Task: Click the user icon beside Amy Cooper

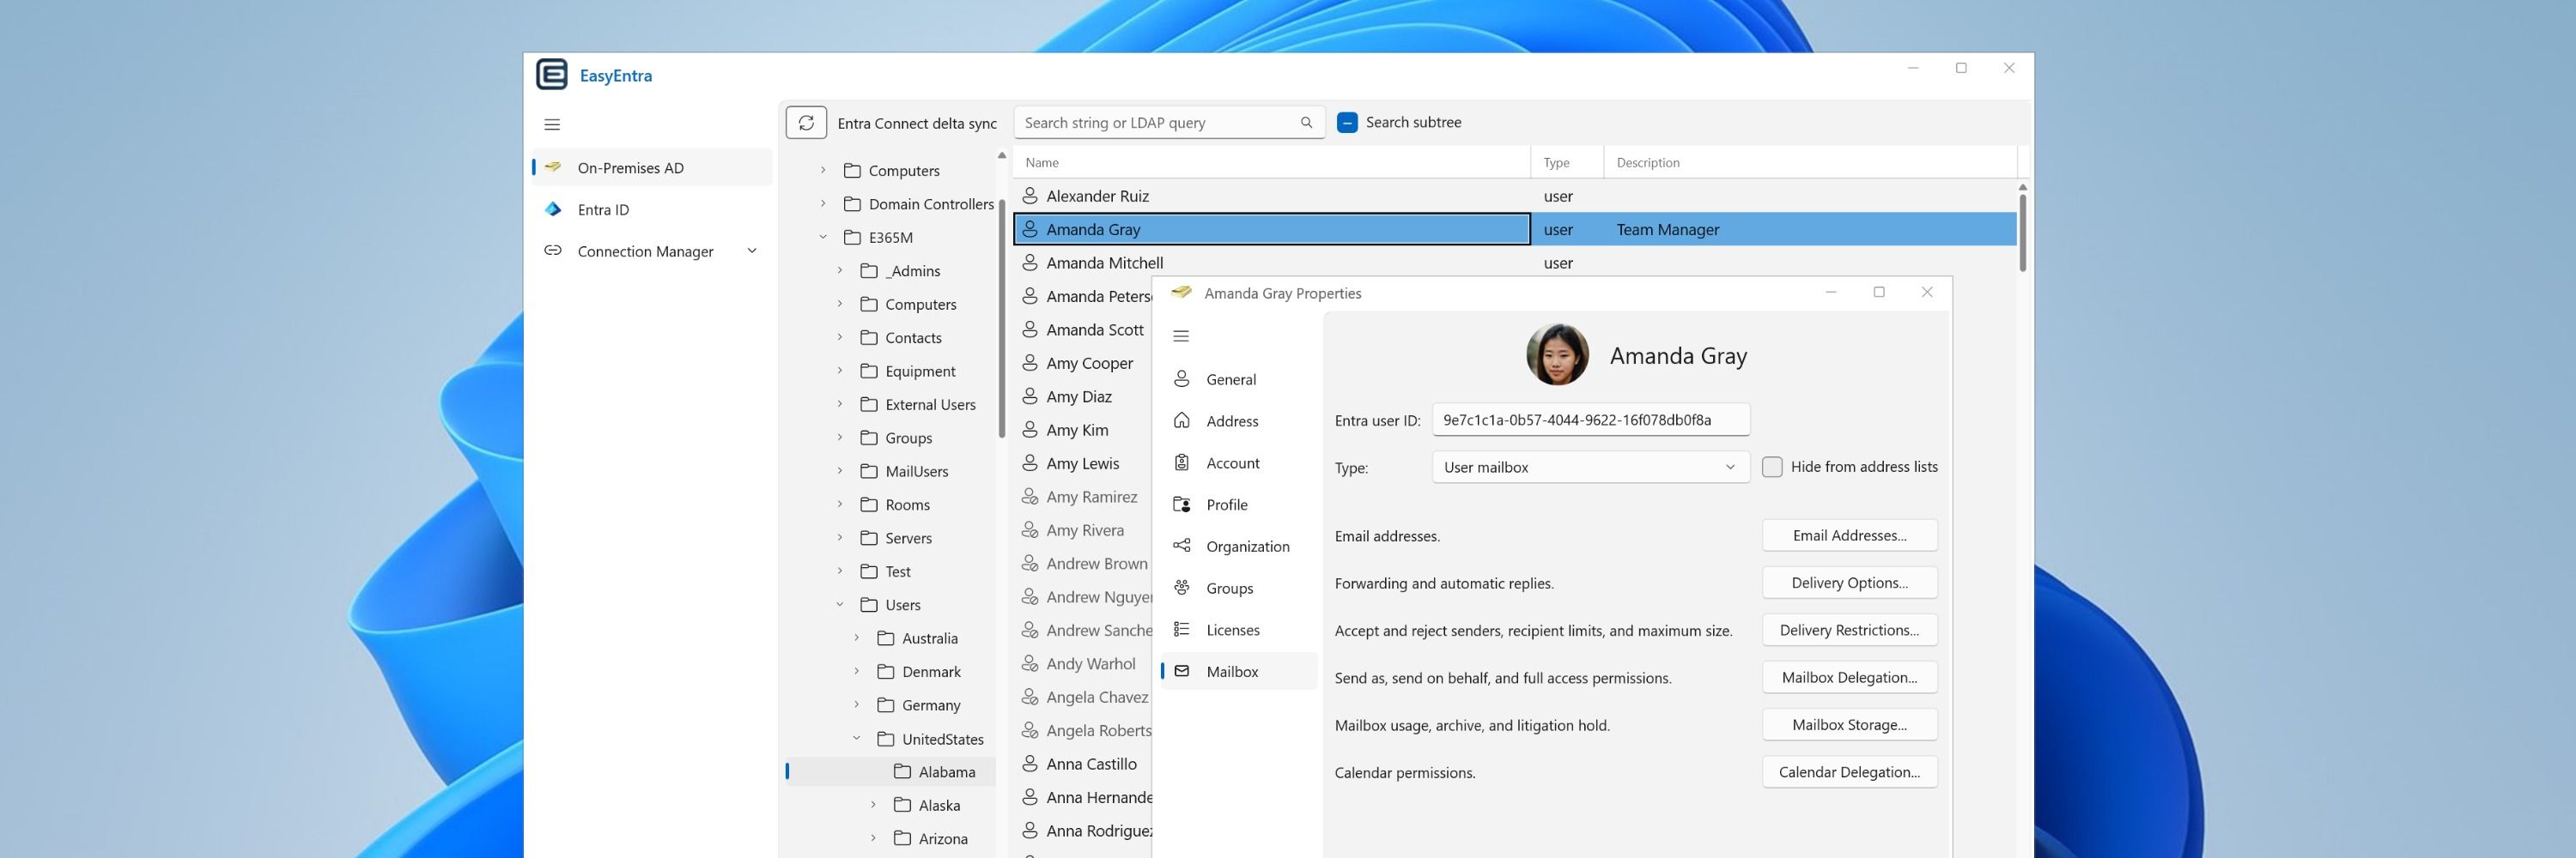Action: (1029, 363)
